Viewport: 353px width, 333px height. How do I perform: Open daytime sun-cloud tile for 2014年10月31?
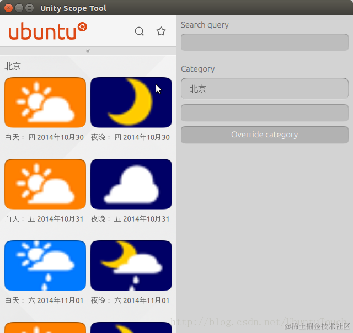click(x=45, y=184)
